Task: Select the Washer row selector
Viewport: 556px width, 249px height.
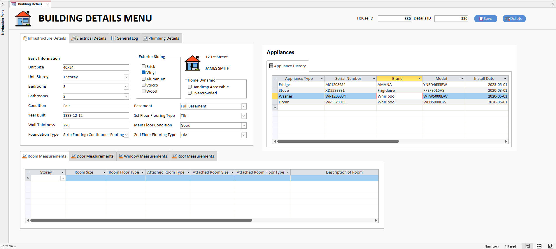Action: tap(275, 96)
